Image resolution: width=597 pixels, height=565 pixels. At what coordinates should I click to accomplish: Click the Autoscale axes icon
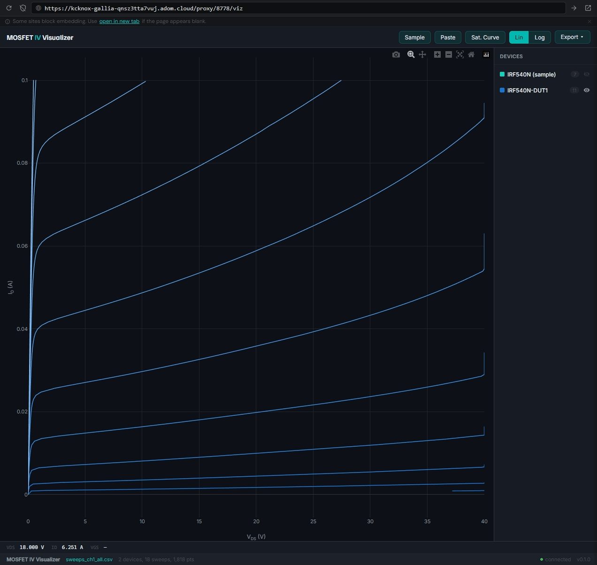[459, 54]
